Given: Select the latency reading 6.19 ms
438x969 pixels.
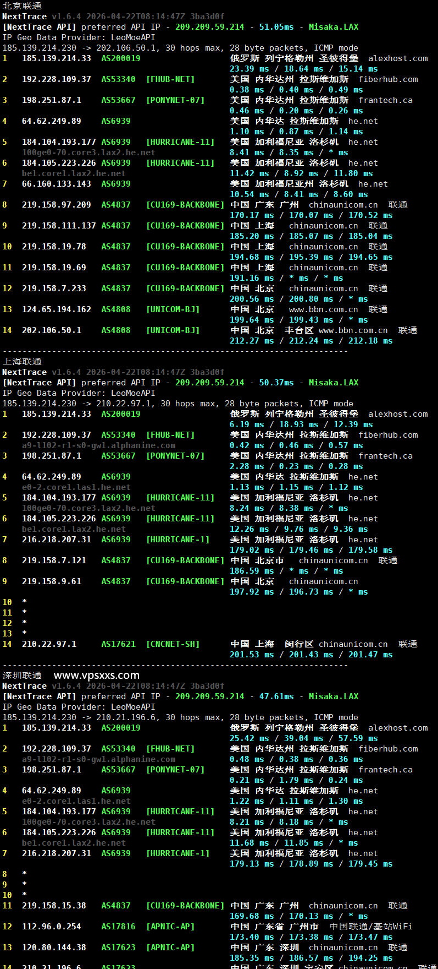Looking at the screenshot, I should tap(247, 424).
